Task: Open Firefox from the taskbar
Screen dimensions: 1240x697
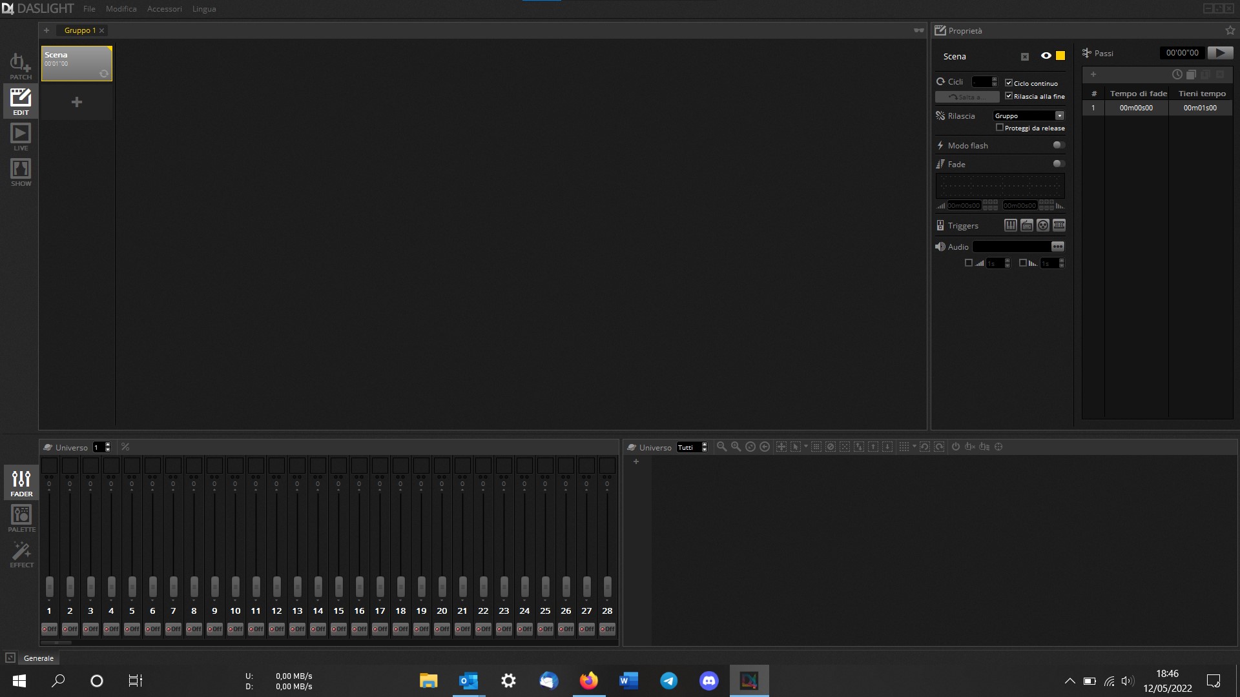Action: pyautogui.click(x=588, y=680)
